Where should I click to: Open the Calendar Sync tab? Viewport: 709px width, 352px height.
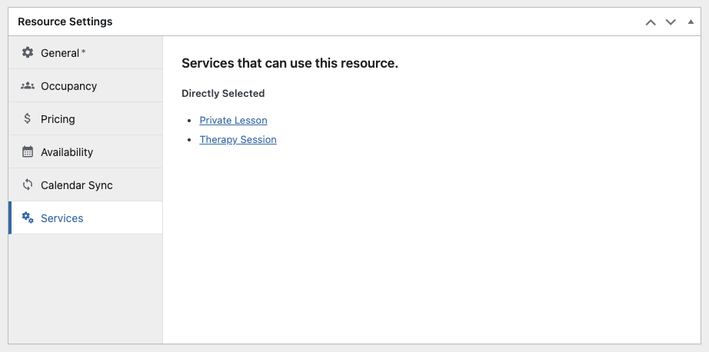(x=76, y=185)
